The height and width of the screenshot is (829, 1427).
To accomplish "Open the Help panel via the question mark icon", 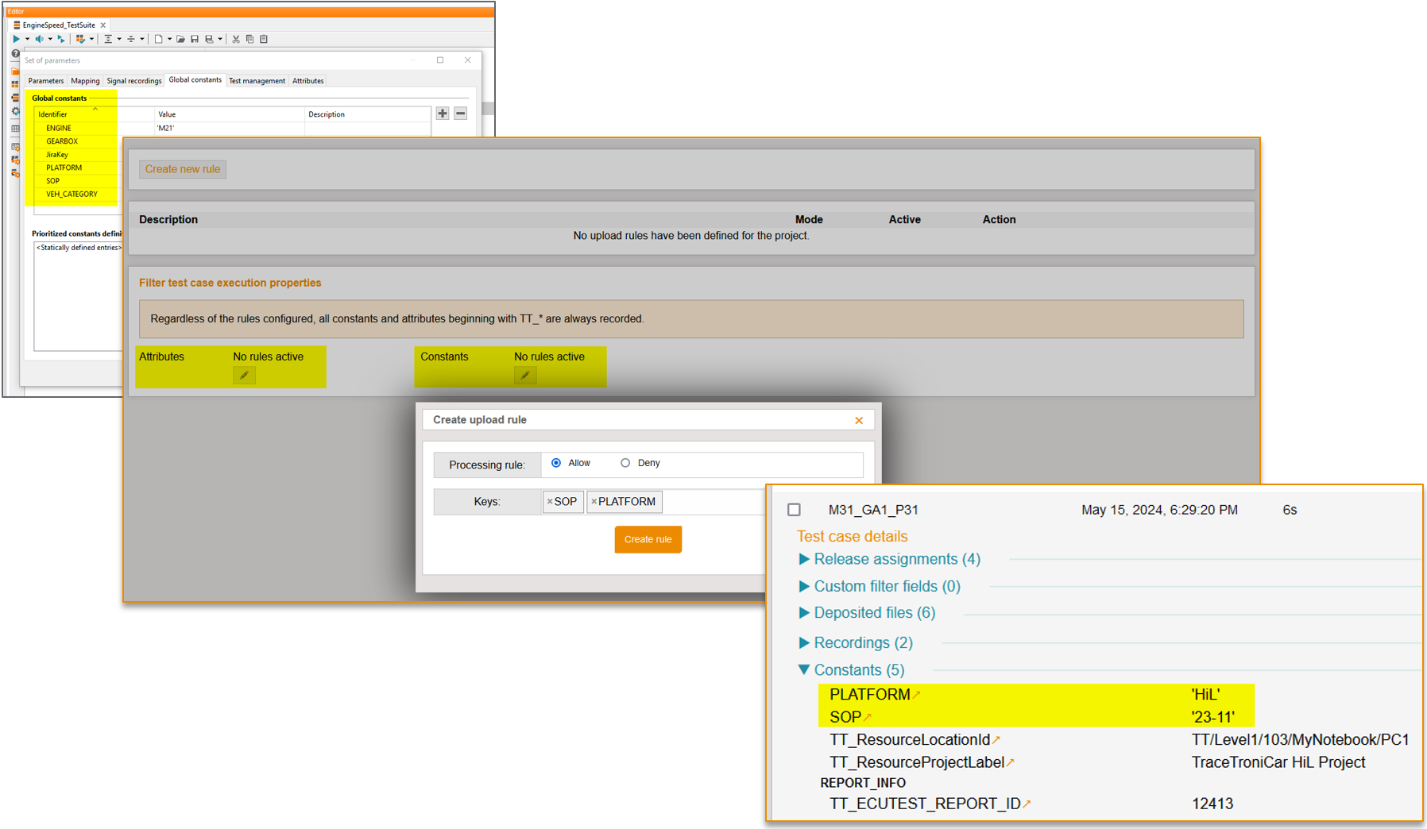I will tap(15, 54).
